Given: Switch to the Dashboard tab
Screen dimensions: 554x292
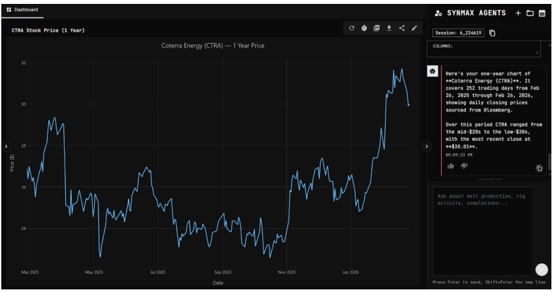Looking at the screenshot, I should [22, 10].
